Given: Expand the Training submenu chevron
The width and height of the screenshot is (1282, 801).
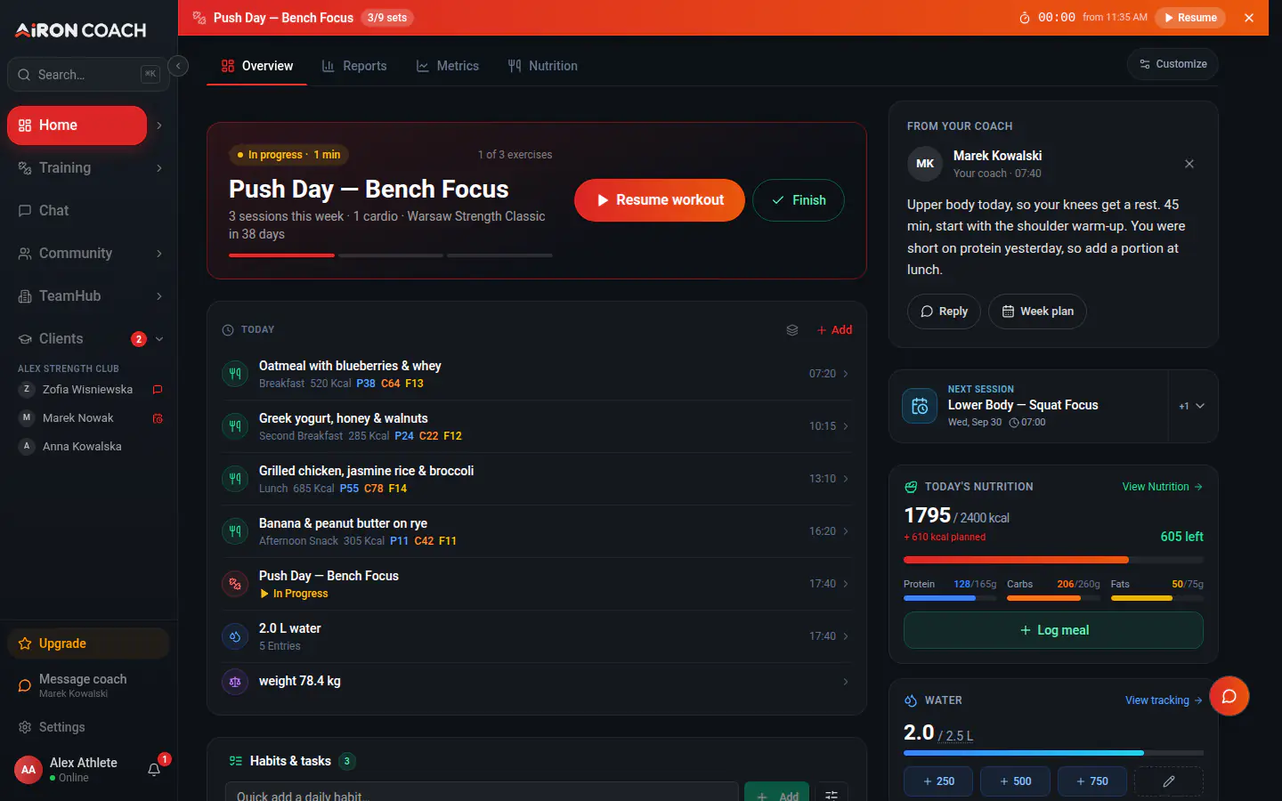Looking at the screenshot, I should pyautogui.click(x=159, y=168).
